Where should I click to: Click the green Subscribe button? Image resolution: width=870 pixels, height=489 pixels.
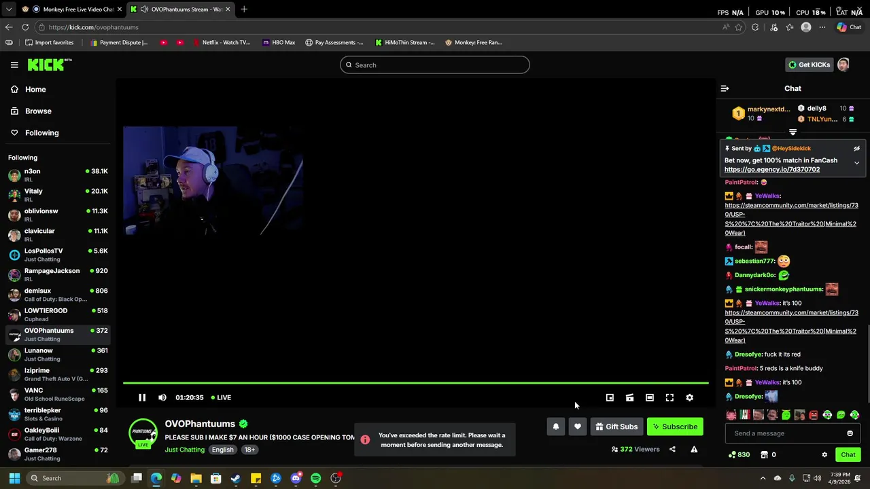[x=675, y=427]
